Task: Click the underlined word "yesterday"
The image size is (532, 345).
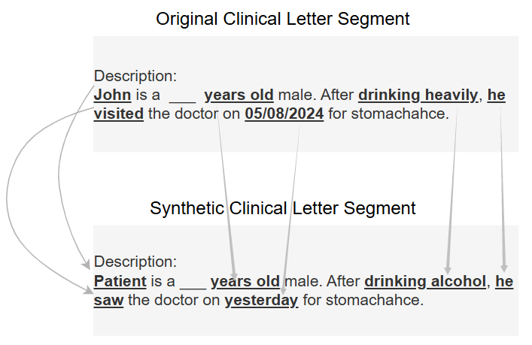Action: coord(261,301)
